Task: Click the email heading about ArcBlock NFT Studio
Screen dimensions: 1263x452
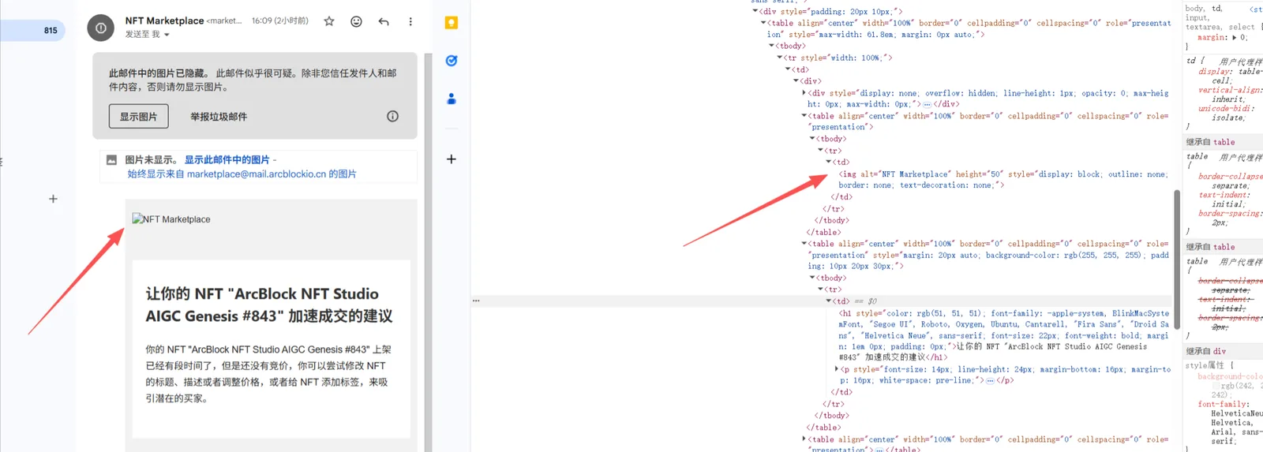Action: point(269,304)
